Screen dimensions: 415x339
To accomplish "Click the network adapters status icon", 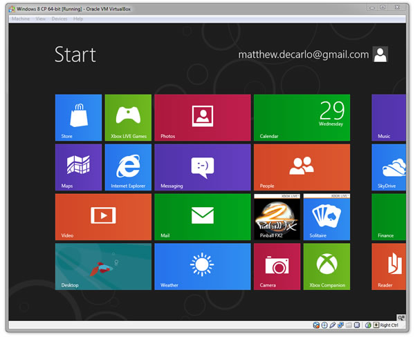I will point(340,325).
